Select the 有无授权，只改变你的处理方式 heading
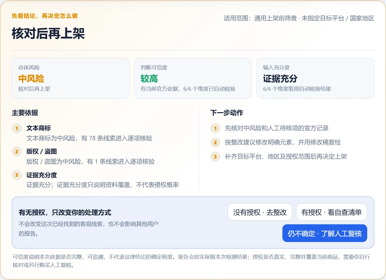 (65, 212)
